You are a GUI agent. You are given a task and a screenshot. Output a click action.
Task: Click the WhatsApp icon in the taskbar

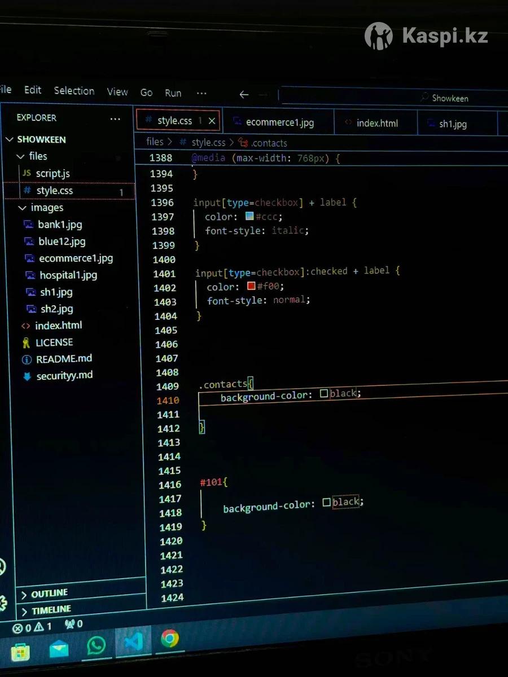[97, 645]
